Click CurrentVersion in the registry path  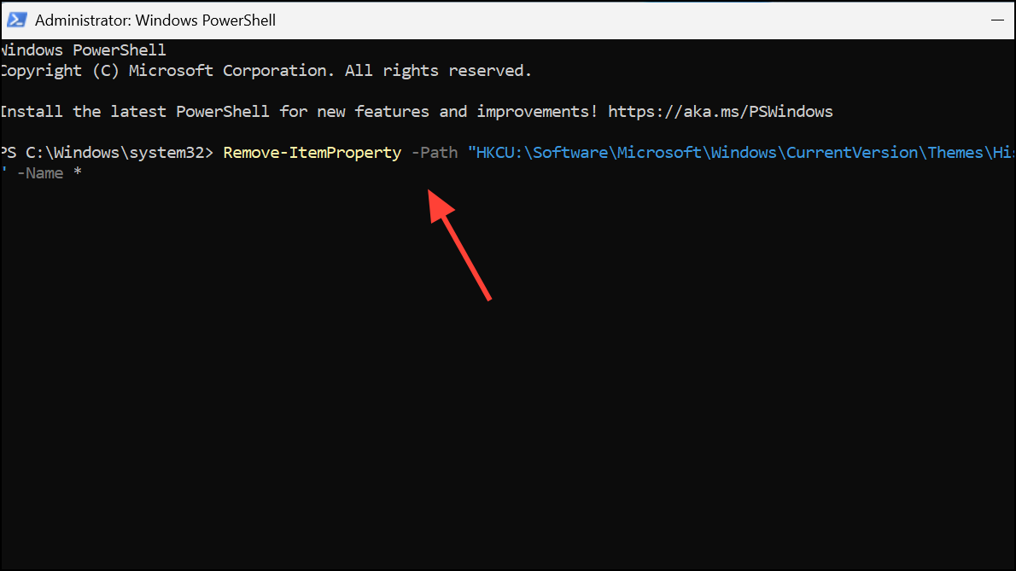click(852, 153)
